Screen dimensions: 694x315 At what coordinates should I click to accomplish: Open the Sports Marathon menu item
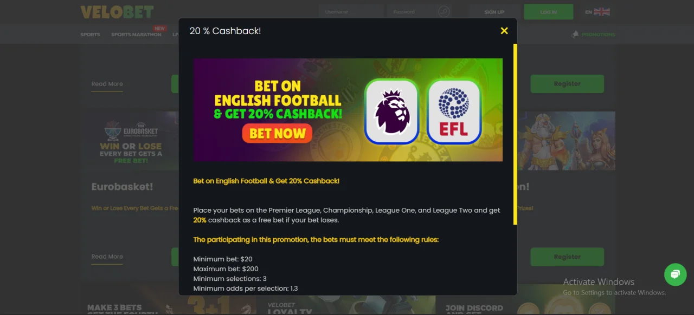click(136, 35)
